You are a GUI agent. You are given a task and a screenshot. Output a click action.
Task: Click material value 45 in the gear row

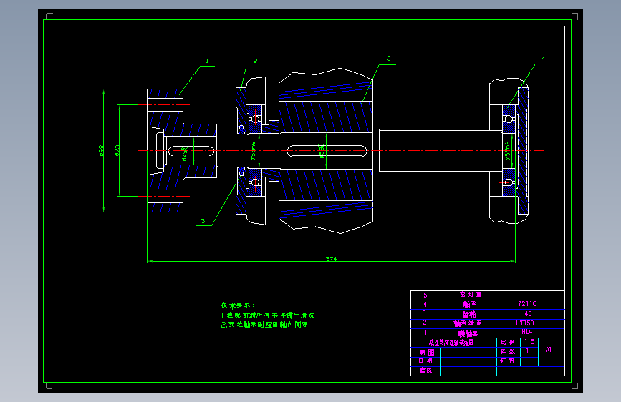point(528,314)
